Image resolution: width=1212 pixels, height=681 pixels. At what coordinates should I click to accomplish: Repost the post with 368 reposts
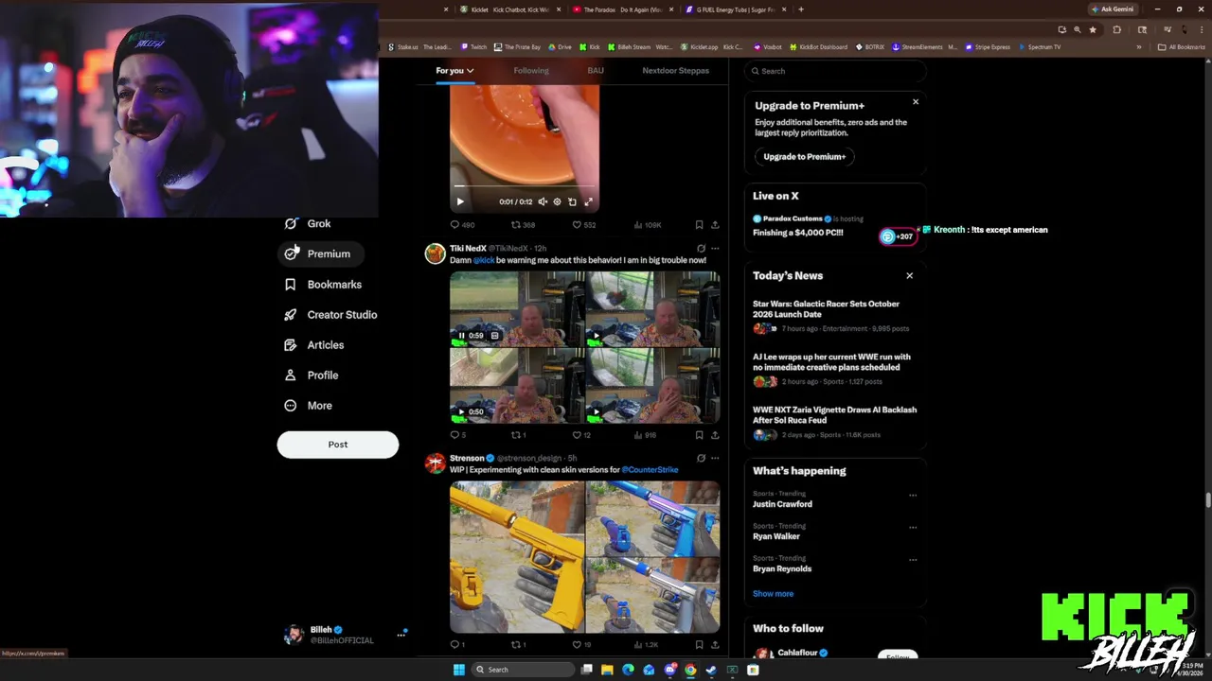point(523,225)
